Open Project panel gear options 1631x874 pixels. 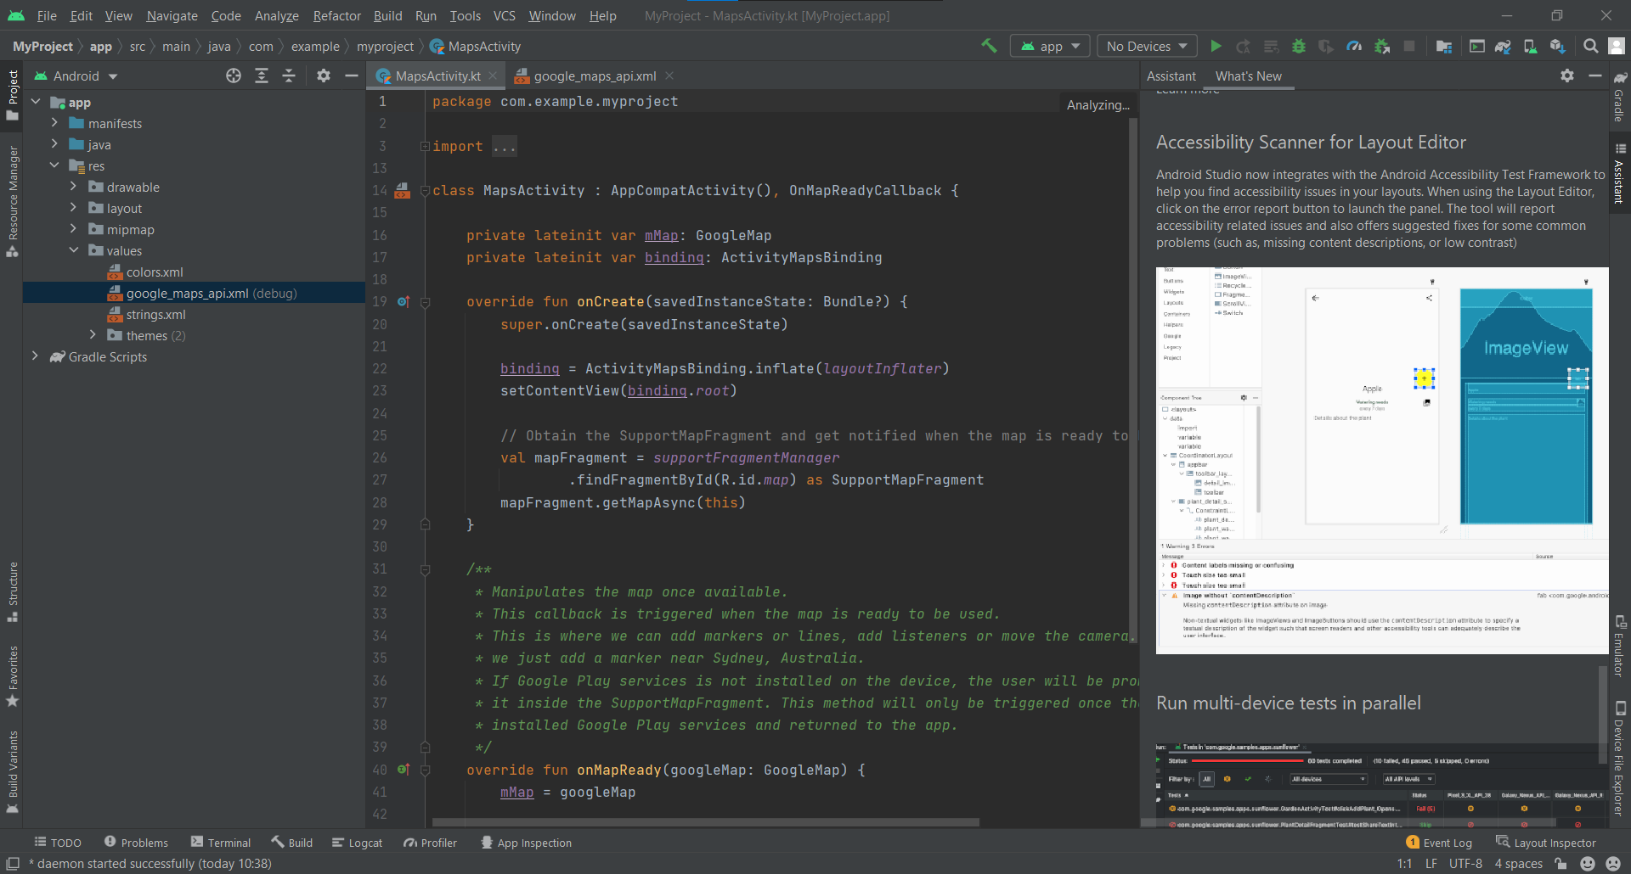pyautogui.click(x=323, y=76)
